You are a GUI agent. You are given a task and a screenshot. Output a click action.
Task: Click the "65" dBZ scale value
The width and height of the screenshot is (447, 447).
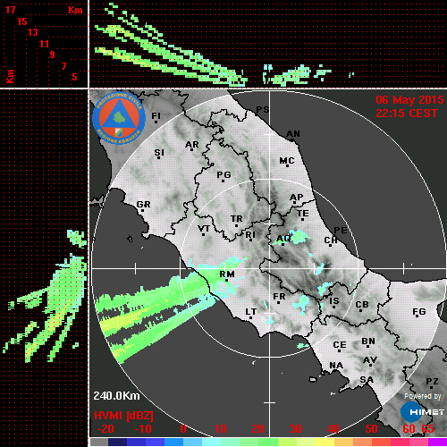click(427, 429)
